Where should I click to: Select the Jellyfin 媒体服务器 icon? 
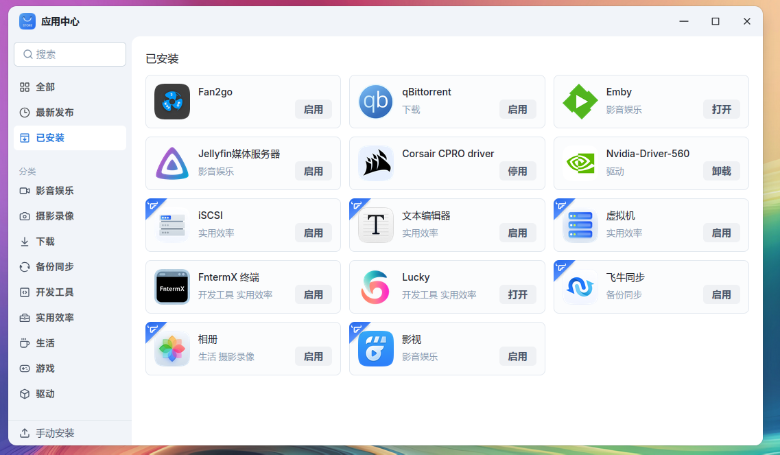click(172, 163)
